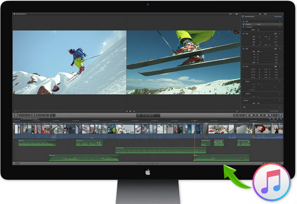Click the timecode display in toolbar center
The height and width of the screenshot is (204, 297).
click(x=148, y=115)
